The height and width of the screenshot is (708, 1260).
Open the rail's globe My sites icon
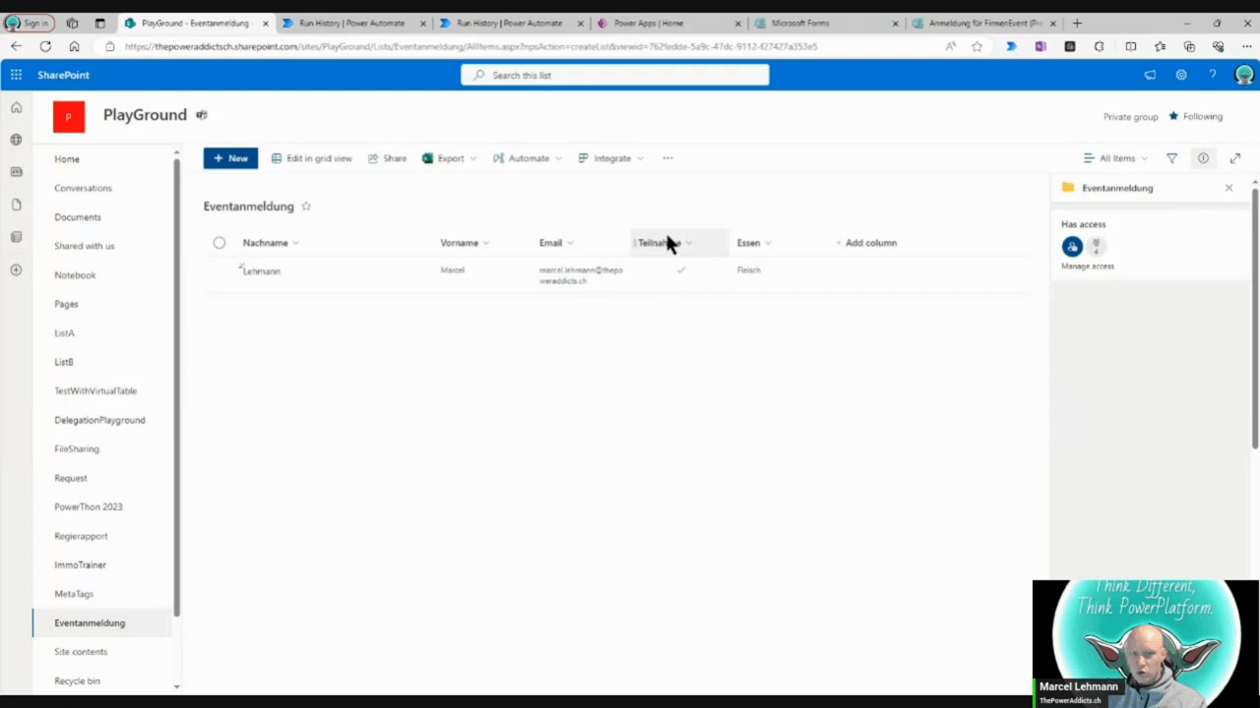[16, 140]
